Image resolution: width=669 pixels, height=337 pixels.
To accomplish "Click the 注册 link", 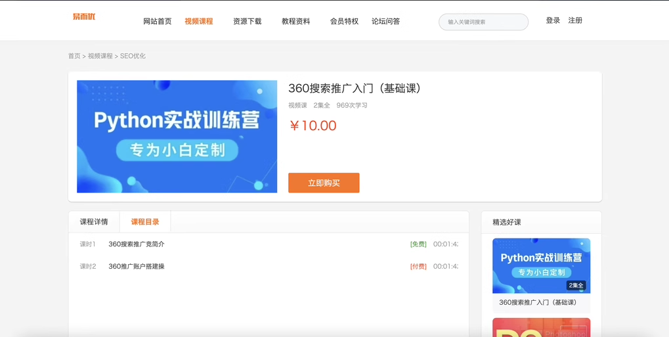I will coord(575,20).
